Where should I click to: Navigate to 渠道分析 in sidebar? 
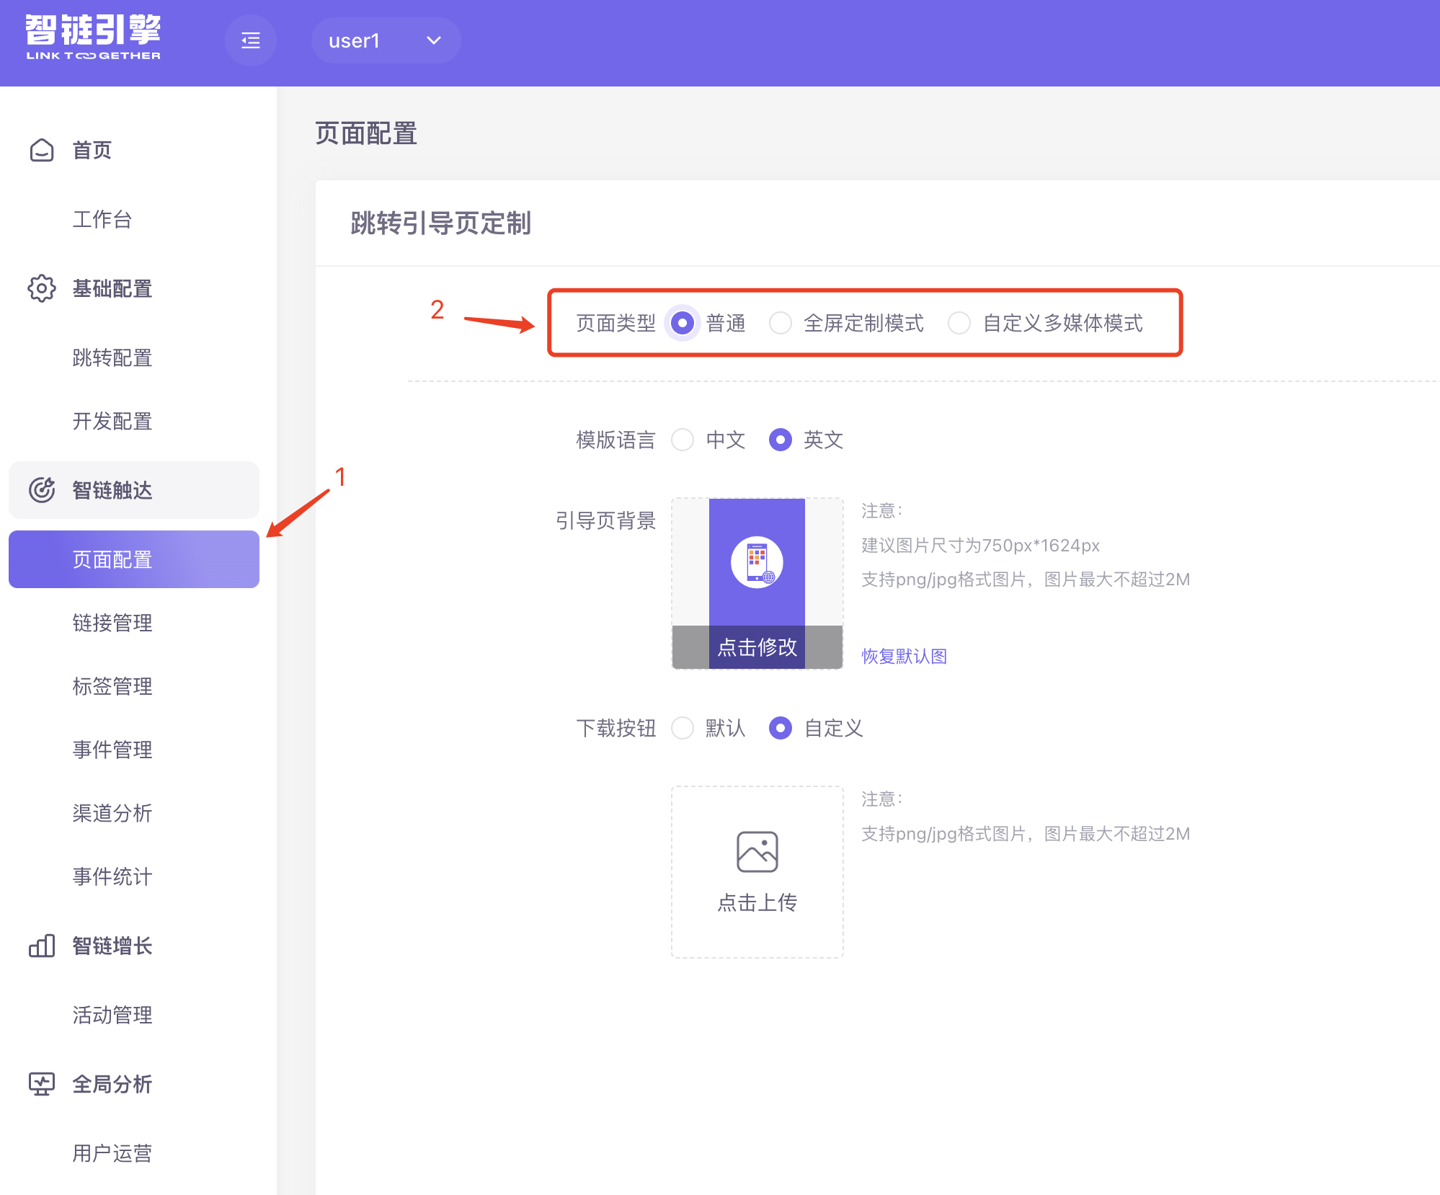tap(112, 813)
